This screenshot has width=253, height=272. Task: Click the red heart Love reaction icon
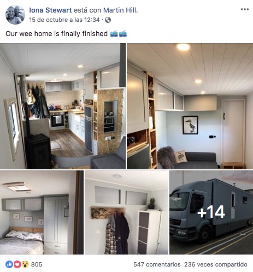pos(17,264)
